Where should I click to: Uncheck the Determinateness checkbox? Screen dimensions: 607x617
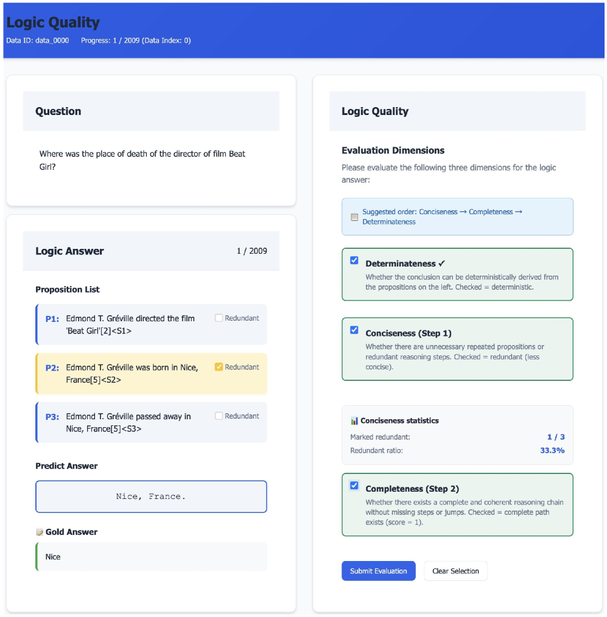(354, 260)
